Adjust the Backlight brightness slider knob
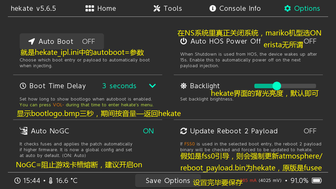 pyautogui.click(x=277, y=86)
